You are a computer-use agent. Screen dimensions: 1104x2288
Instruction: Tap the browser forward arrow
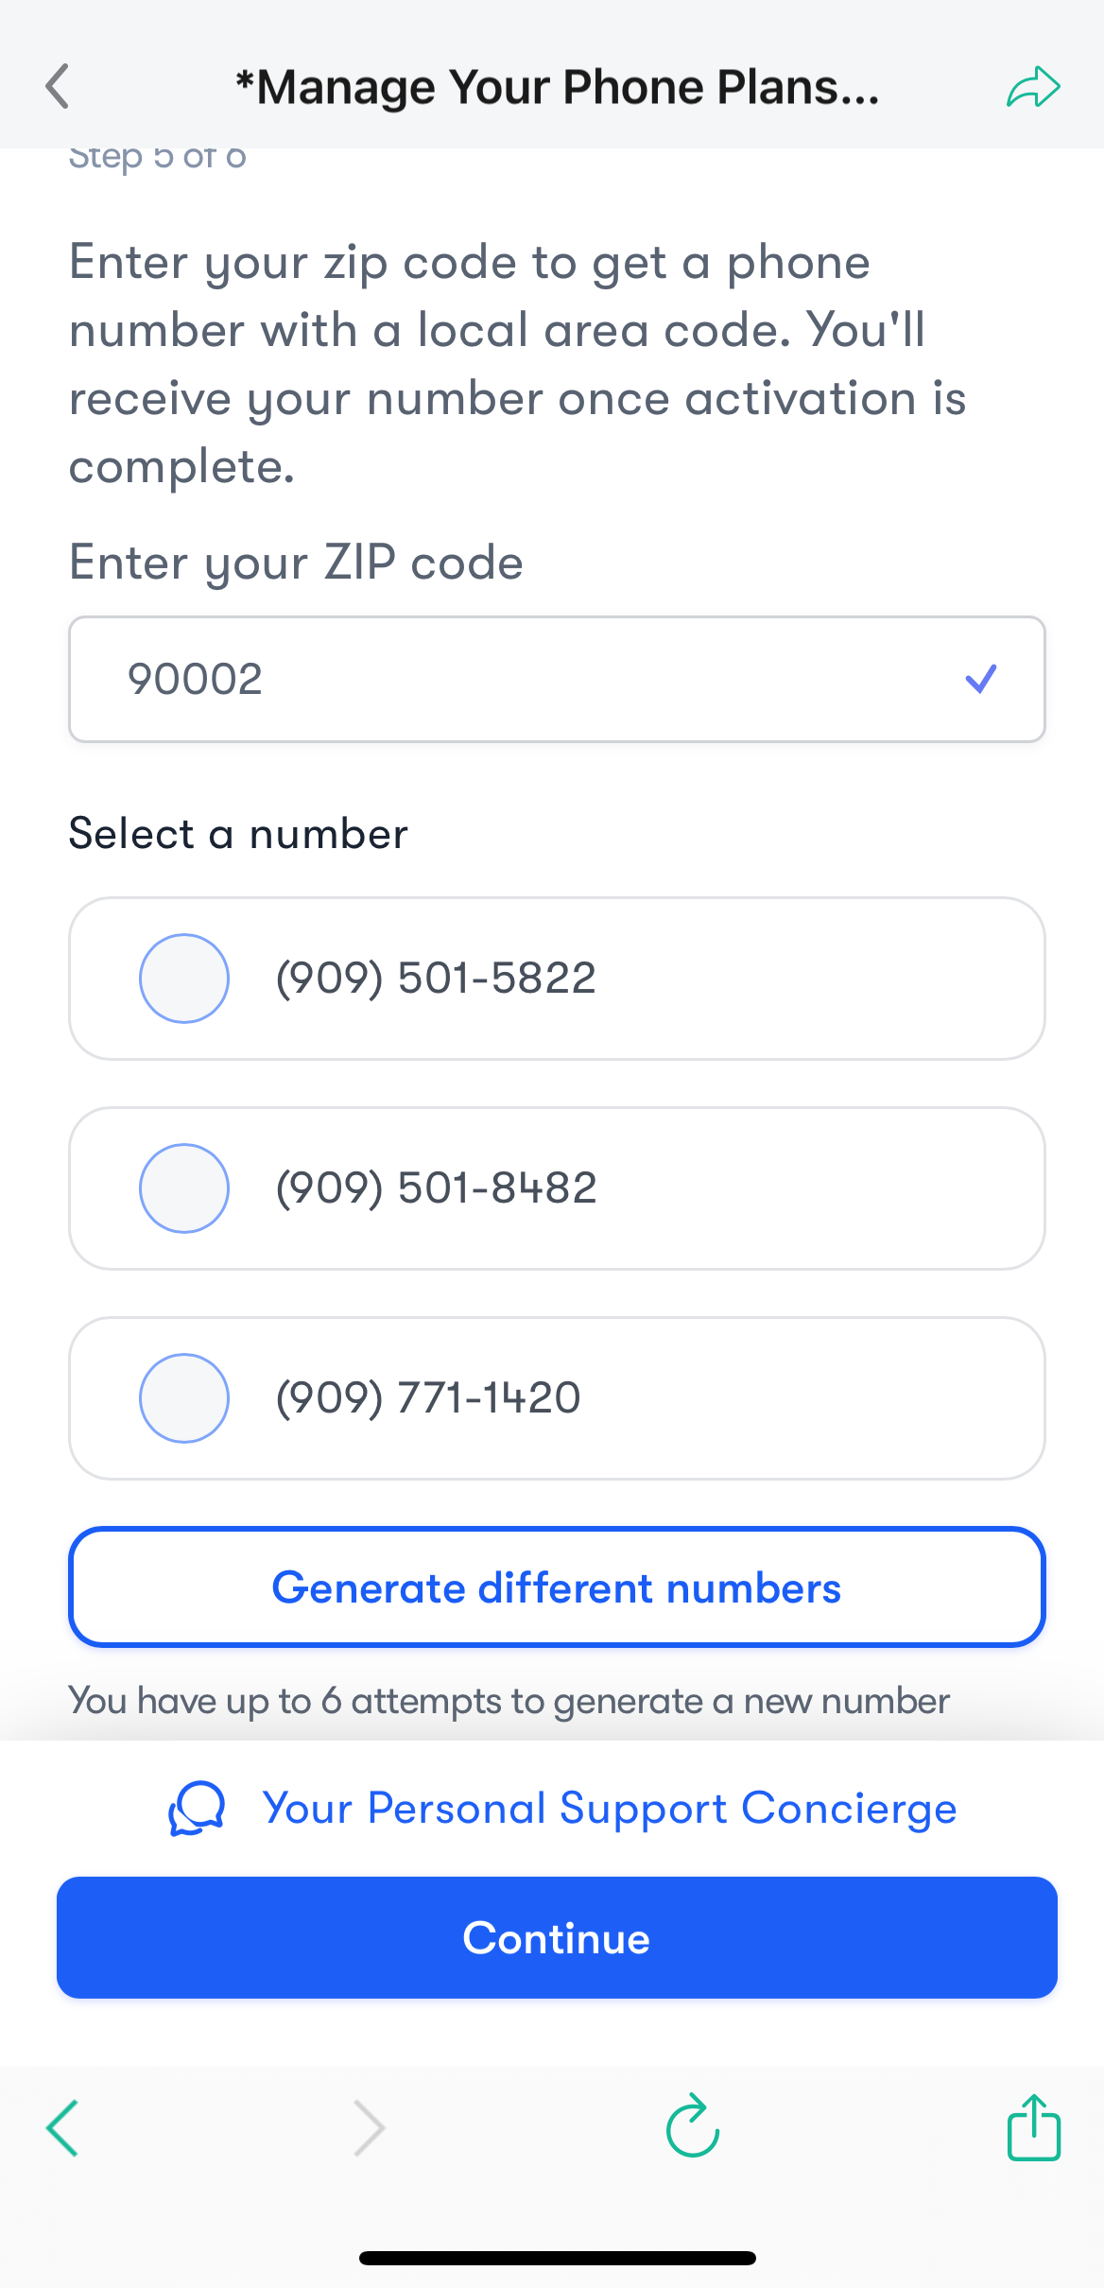pyautogui.click(x=369, y=2128)
